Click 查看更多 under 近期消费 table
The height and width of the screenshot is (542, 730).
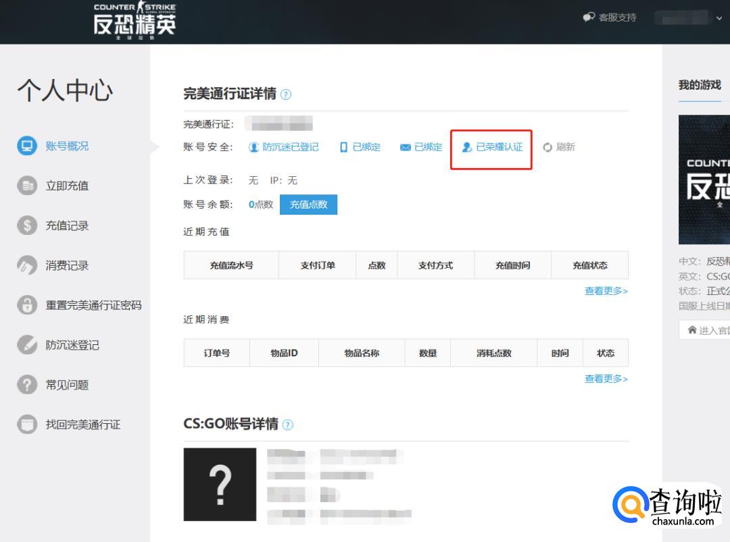pos(606,379)
